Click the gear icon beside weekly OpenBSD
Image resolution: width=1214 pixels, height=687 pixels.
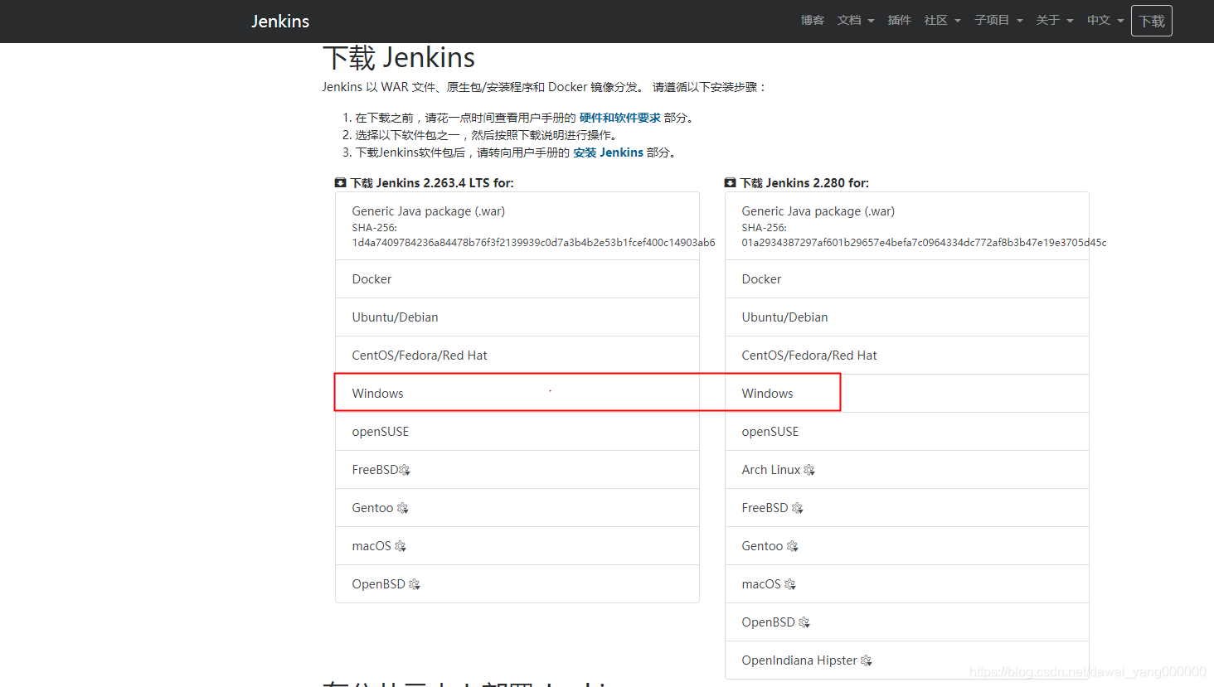[x=804, y=622]
